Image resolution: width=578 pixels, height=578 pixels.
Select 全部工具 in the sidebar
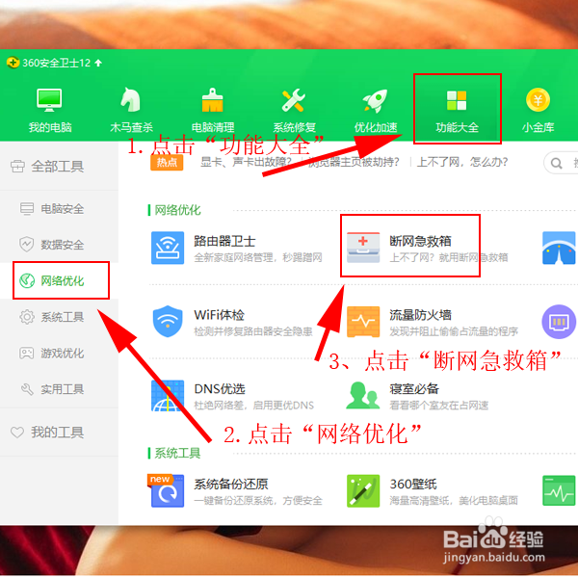pos(59,167)
